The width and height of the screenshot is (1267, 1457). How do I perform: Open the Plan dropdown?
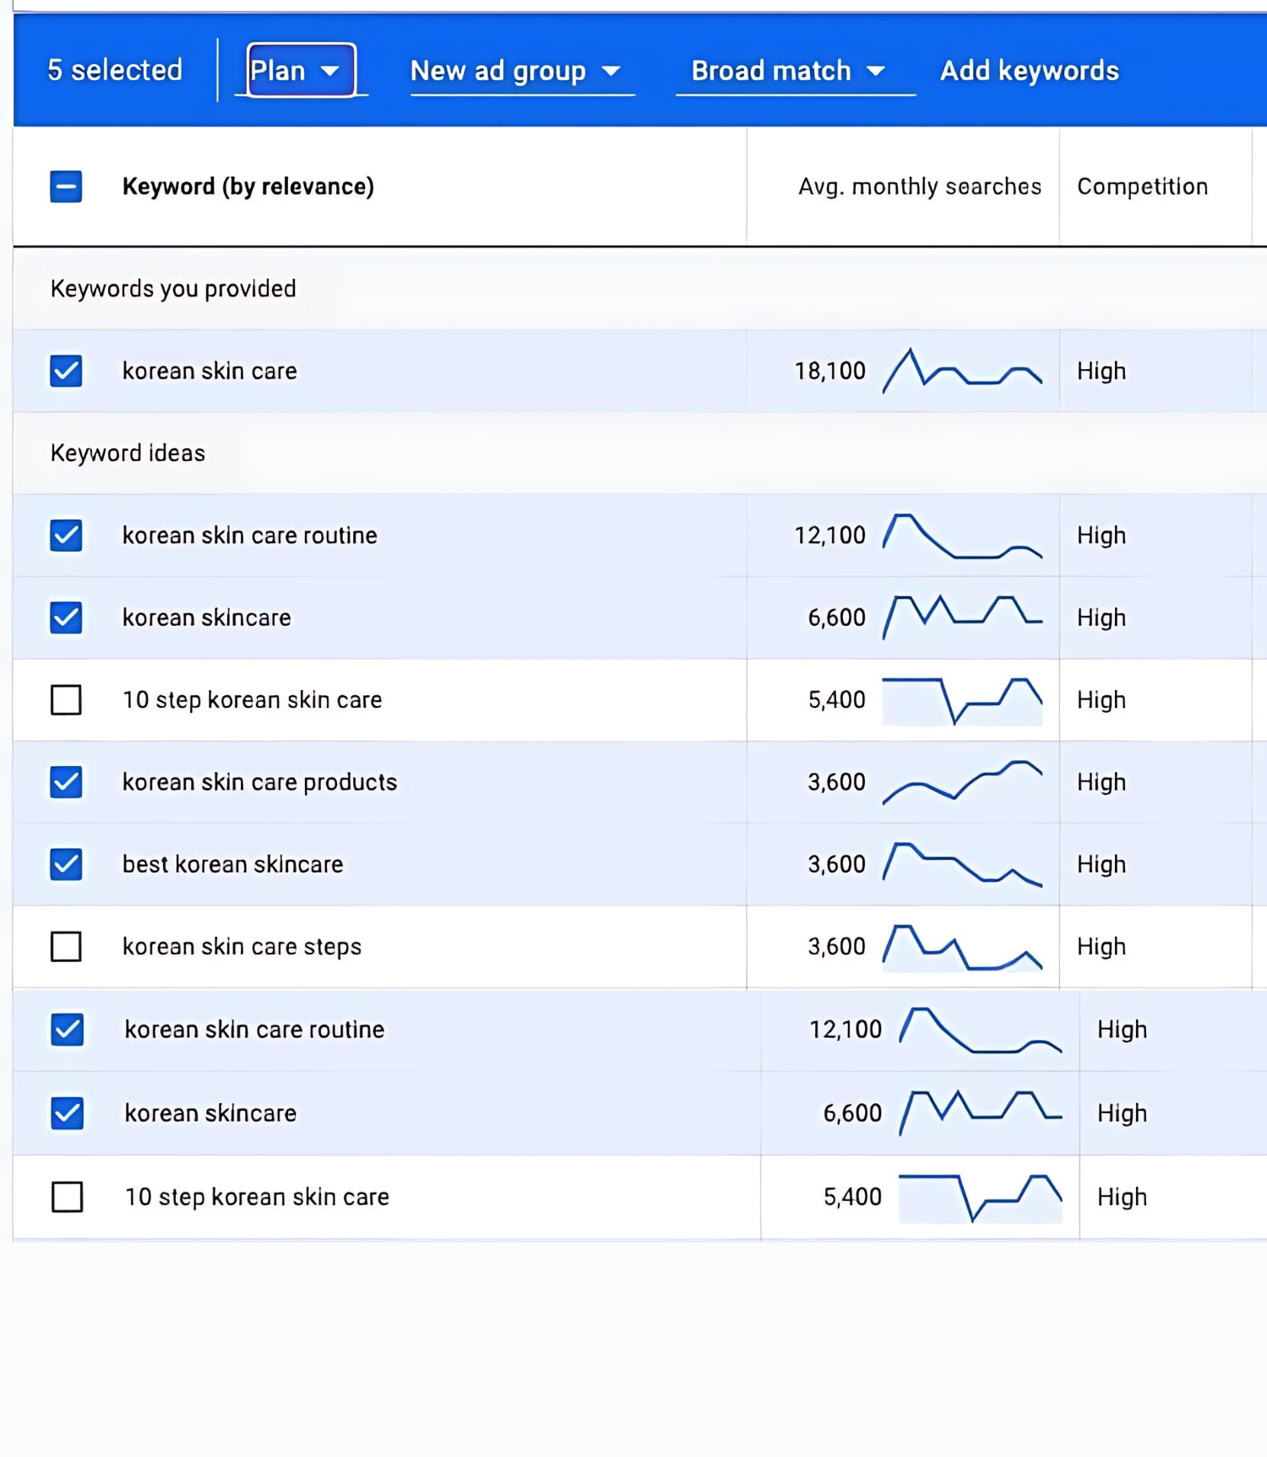pyautogui.click(x=302, y=70)
